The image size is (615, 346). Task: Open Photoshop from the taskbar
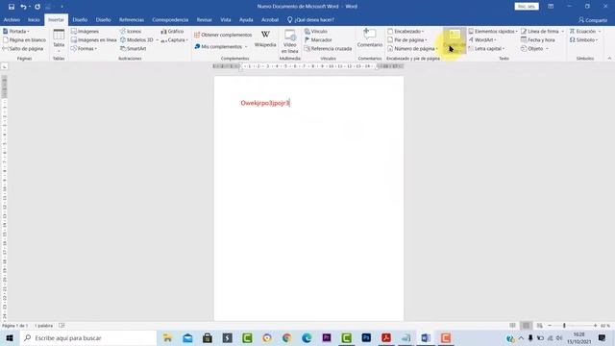pyautogui.click(x=366, y=337)
